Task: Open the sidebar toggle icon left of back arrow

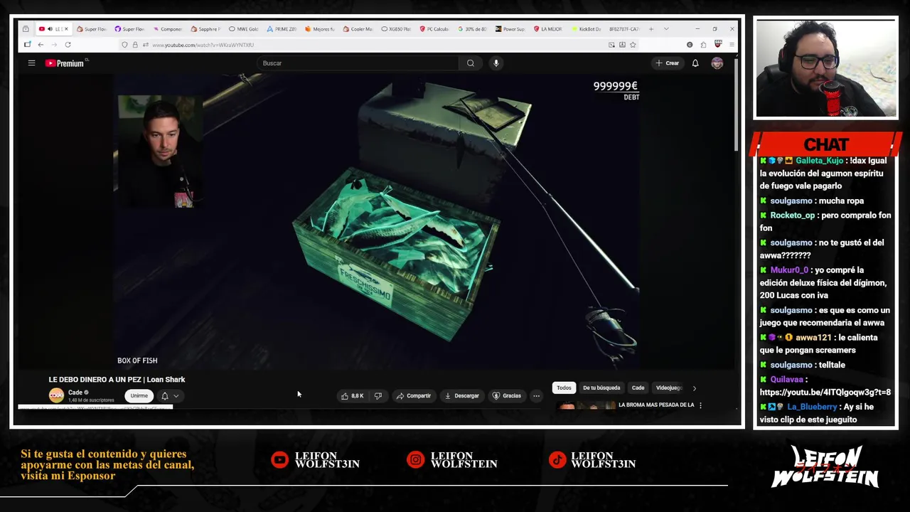Action: click(27, 45)
